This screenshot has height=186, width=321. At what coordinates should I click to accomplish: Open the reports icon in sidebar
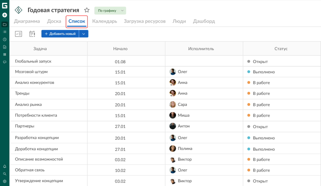point(4,47)
